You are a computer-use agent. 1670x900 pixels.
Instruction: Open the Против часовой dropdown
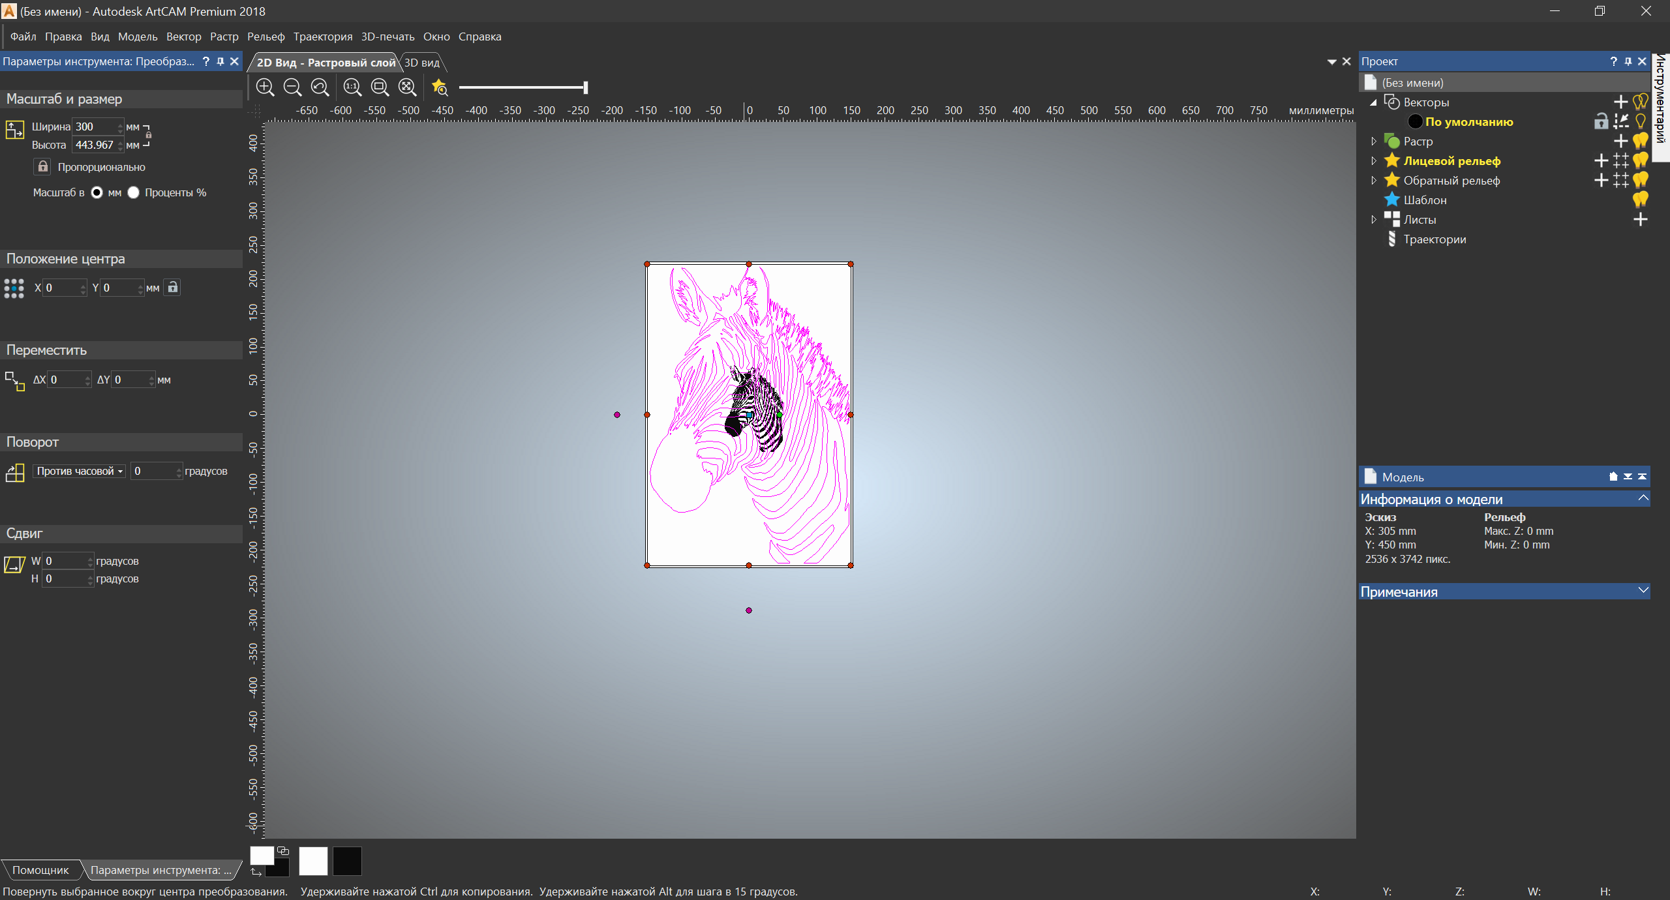point(79,471)
